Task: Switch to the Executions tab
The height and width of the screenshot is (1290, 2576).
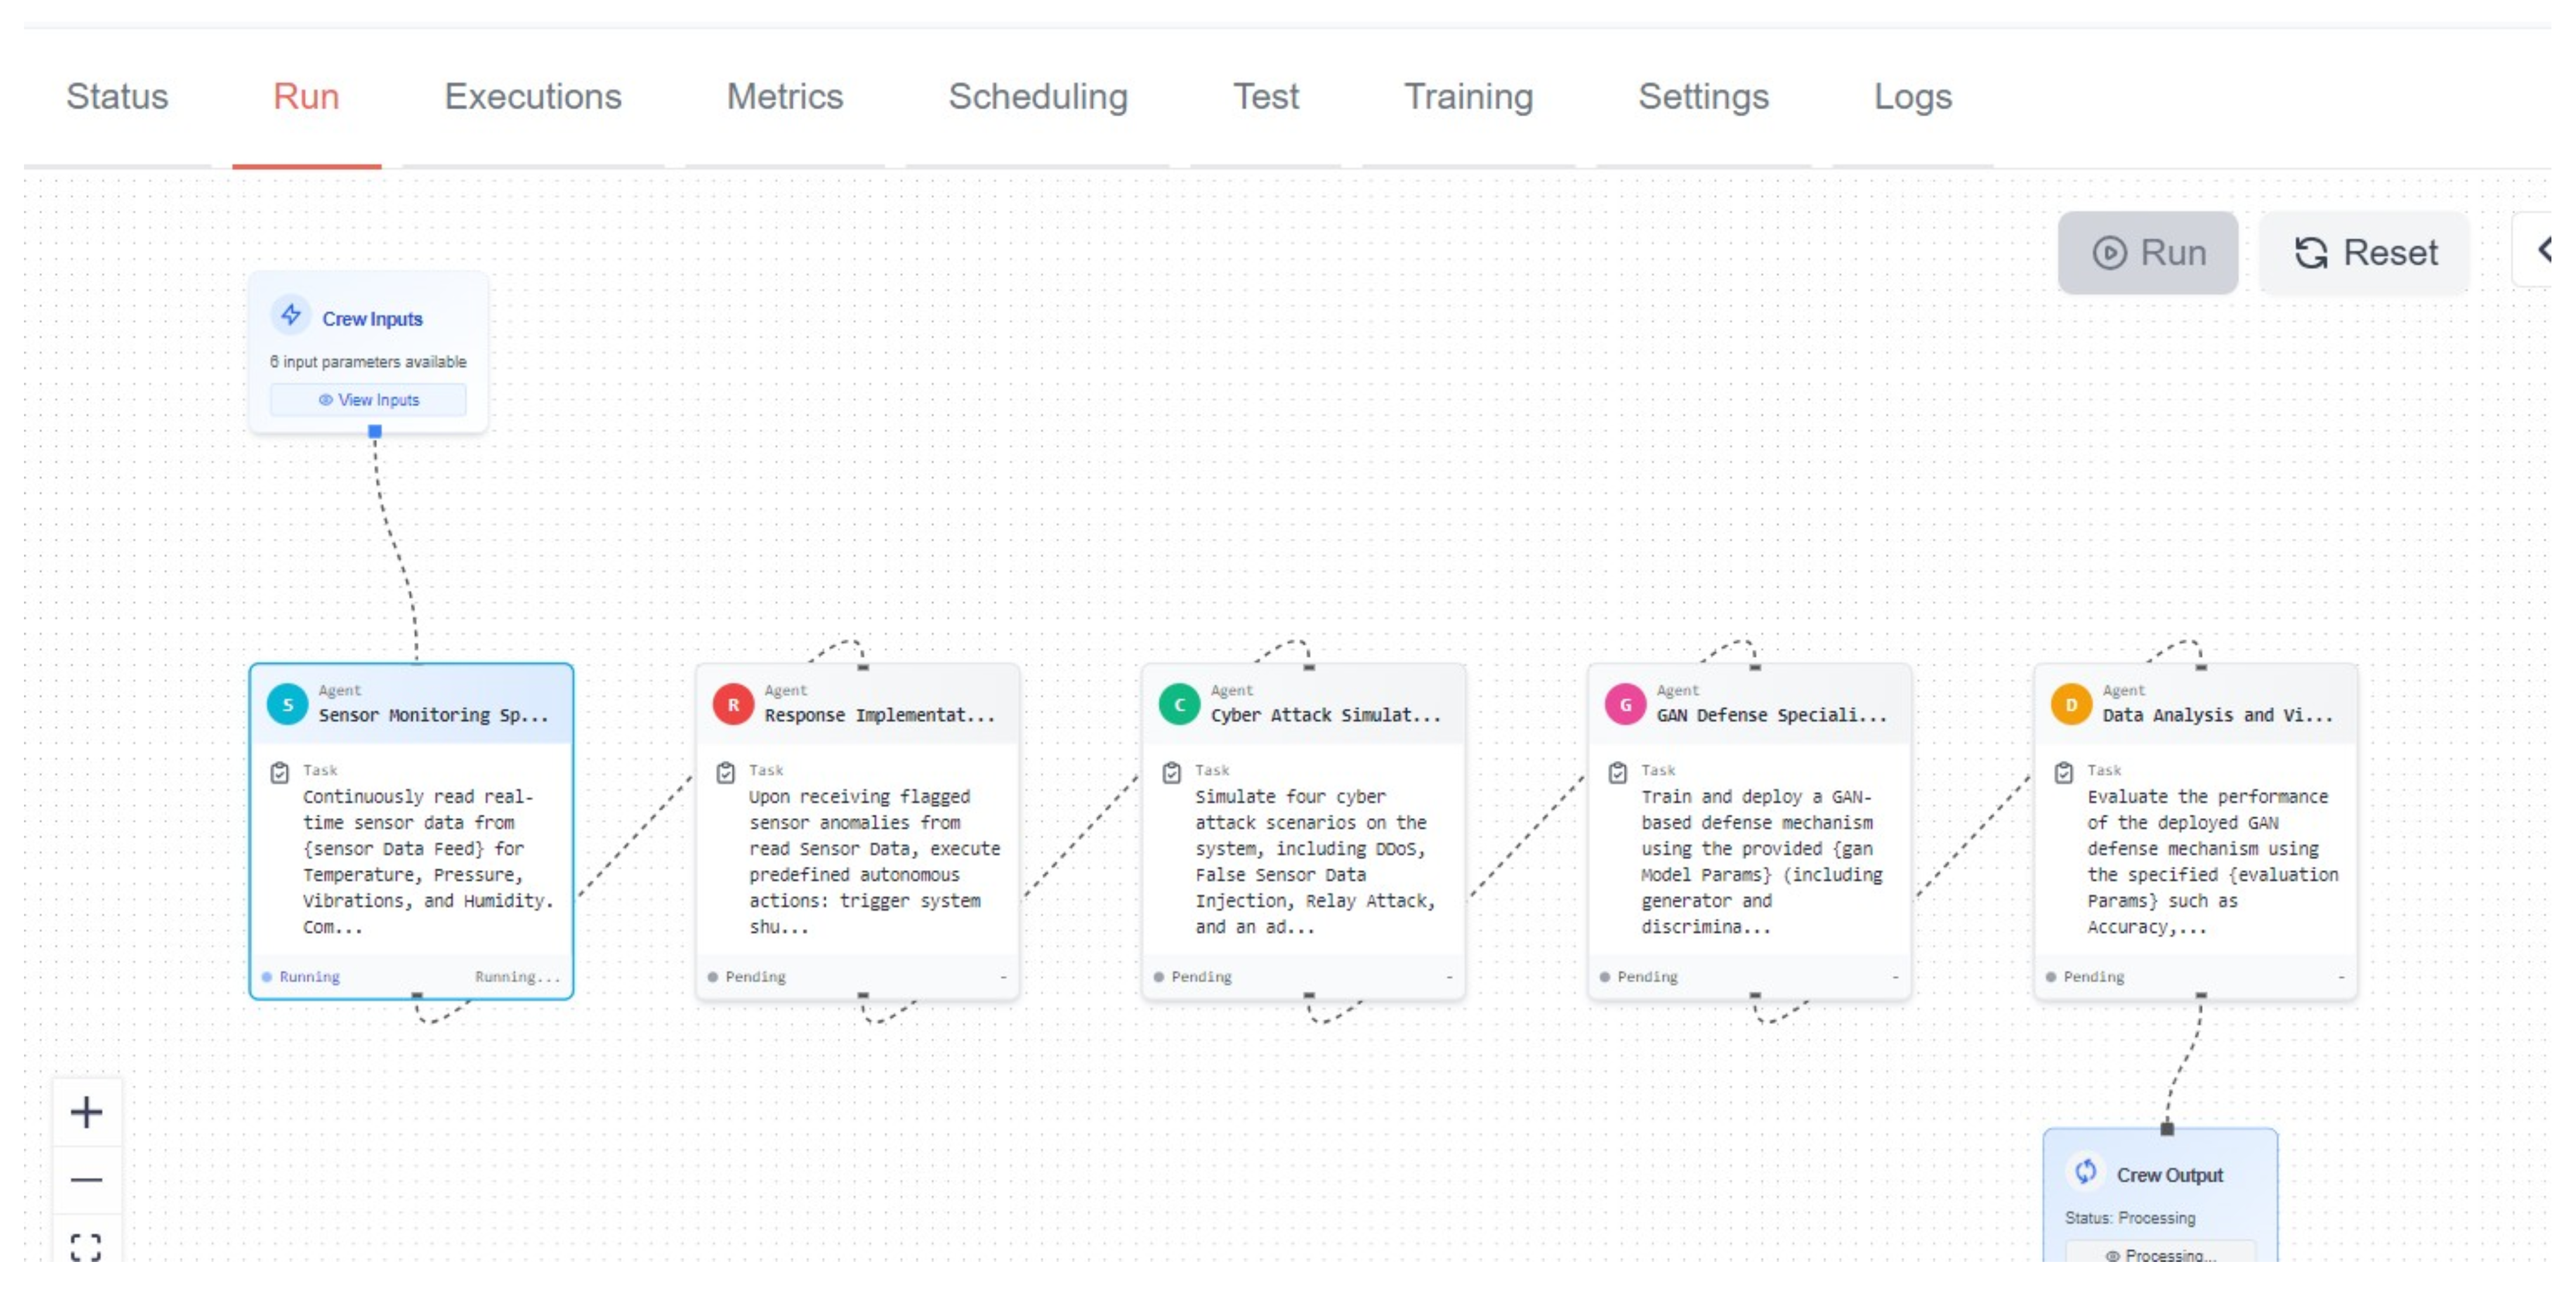Action: point(532,97)
